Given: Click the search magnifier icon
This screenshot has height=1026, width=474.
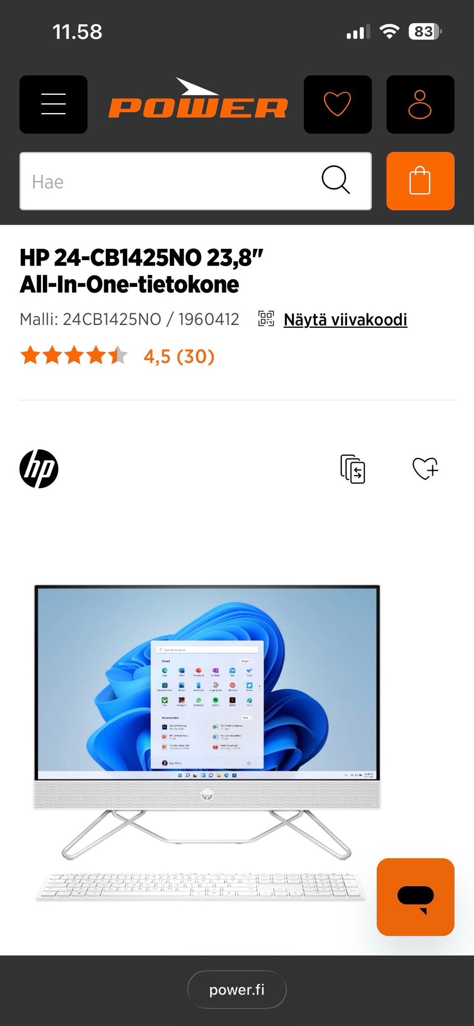Looking at the screenshot, I should coord(336,180).
